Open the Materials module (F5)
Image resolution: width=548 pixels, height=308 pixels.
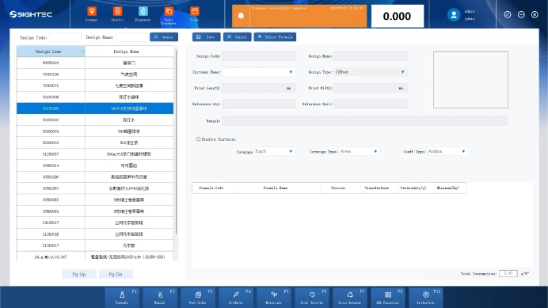coord(274,297)
